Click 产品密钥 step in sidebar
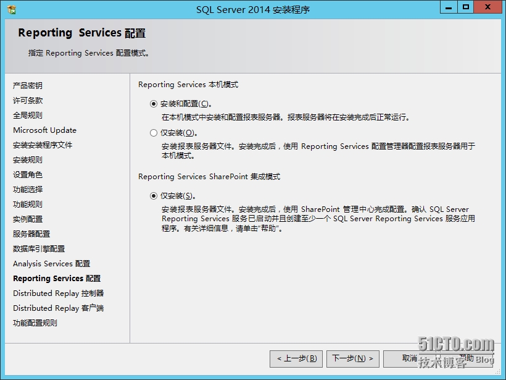Image resolution: width=506 pixels, height=380 pixels. pyautogui.click(x=28, y=86)
